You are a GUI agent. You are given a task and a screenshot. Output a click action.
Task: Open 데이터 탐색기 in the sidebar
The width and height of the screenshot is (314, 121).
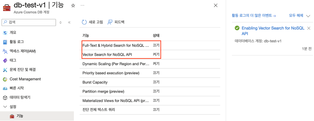[20, 97]
